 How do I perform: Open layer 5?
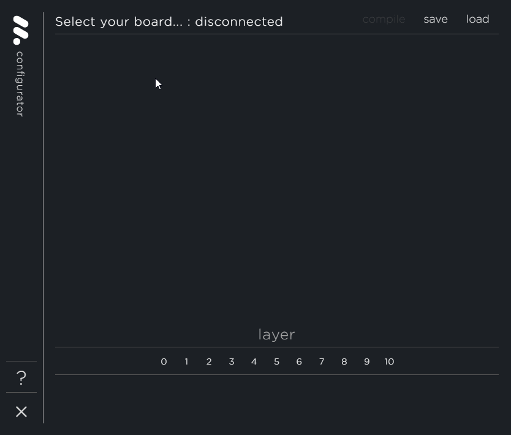coord(276,361)
